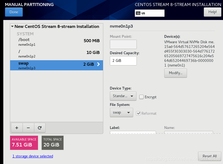Click the Mount Point input field

(123, 44)
